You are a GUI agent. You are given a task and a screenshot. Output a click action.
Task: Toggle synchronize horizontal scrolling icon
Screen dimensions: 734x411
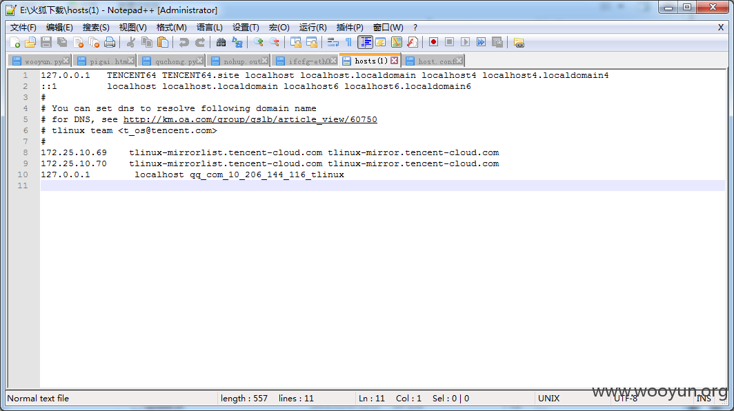tap(311, 43)
